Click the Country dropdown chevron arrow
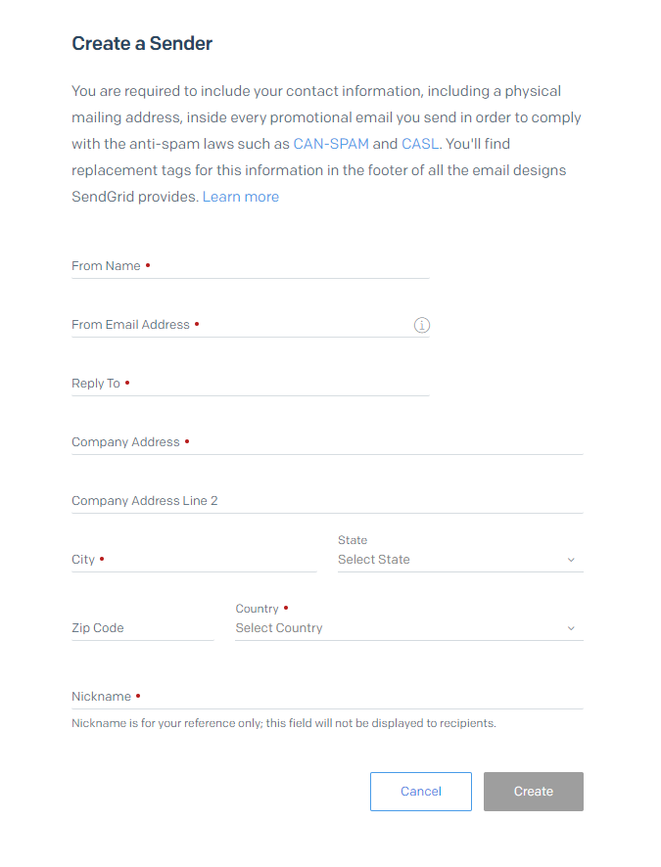Screen dimensions: 661x867 tap(571, 628)
